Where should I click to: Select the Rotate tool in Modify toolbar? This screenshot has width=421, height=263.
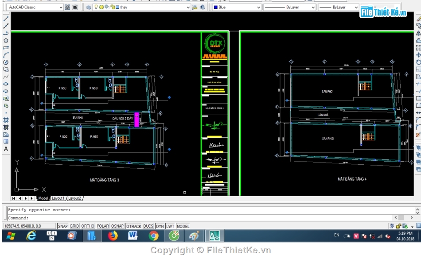point(418,62)
